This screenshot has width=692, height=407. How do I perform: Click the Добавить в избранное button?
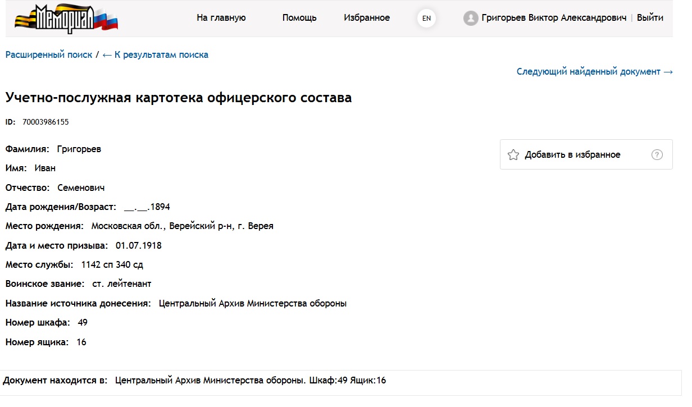coord(586,154)
